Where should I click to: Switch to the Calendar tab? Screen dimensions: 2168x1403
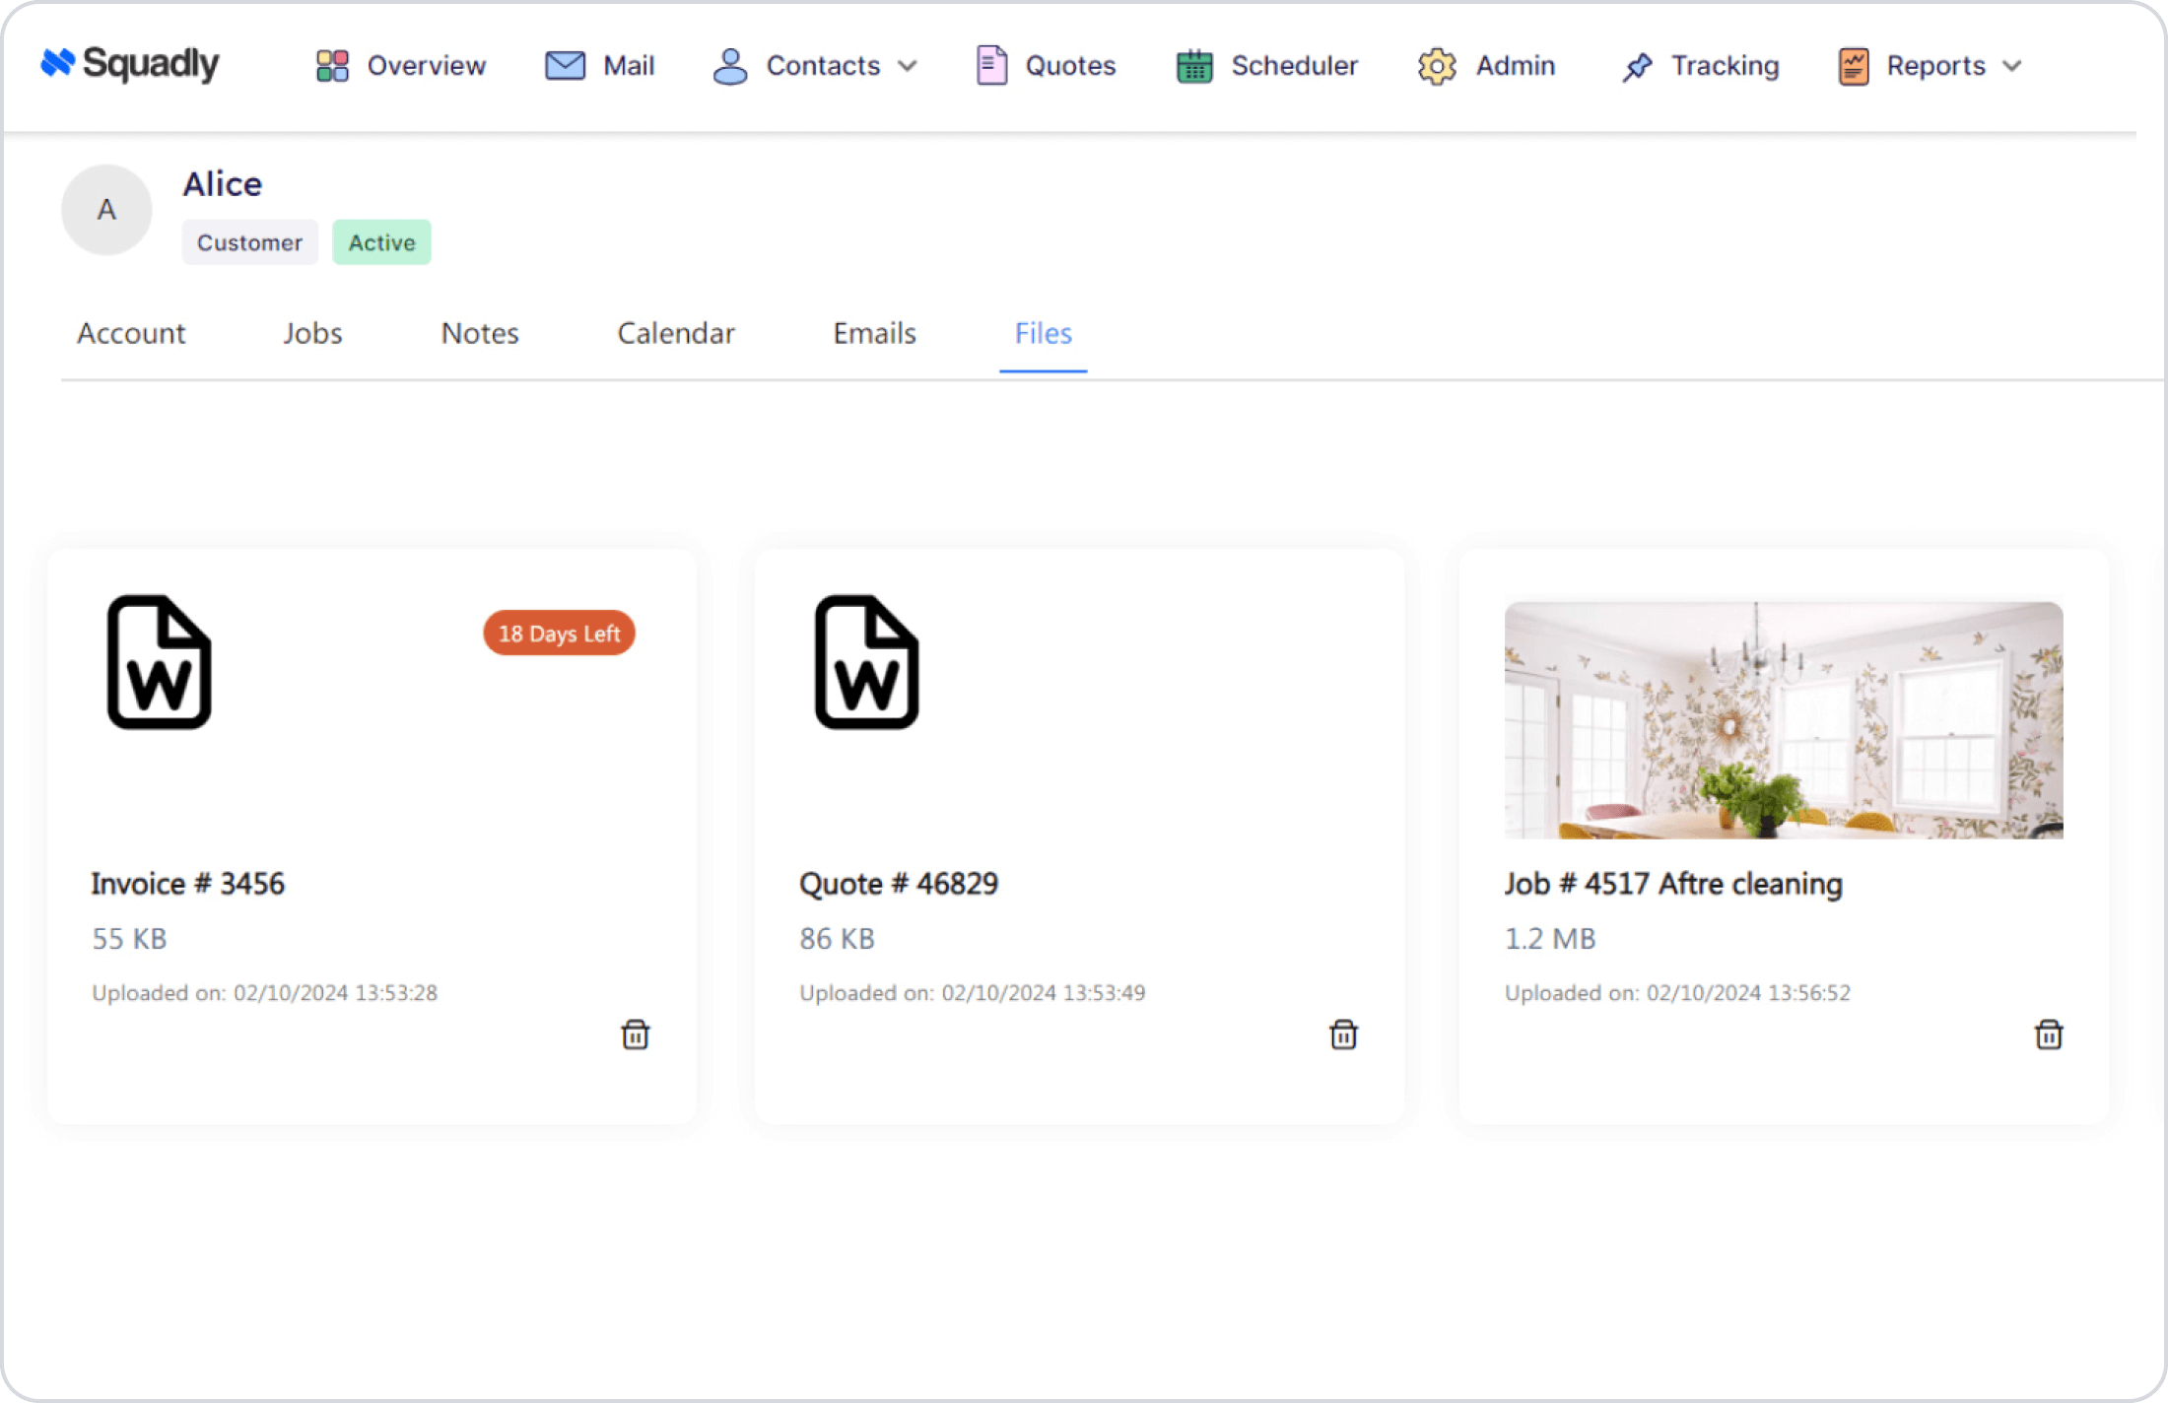click(x=676, y=333)
